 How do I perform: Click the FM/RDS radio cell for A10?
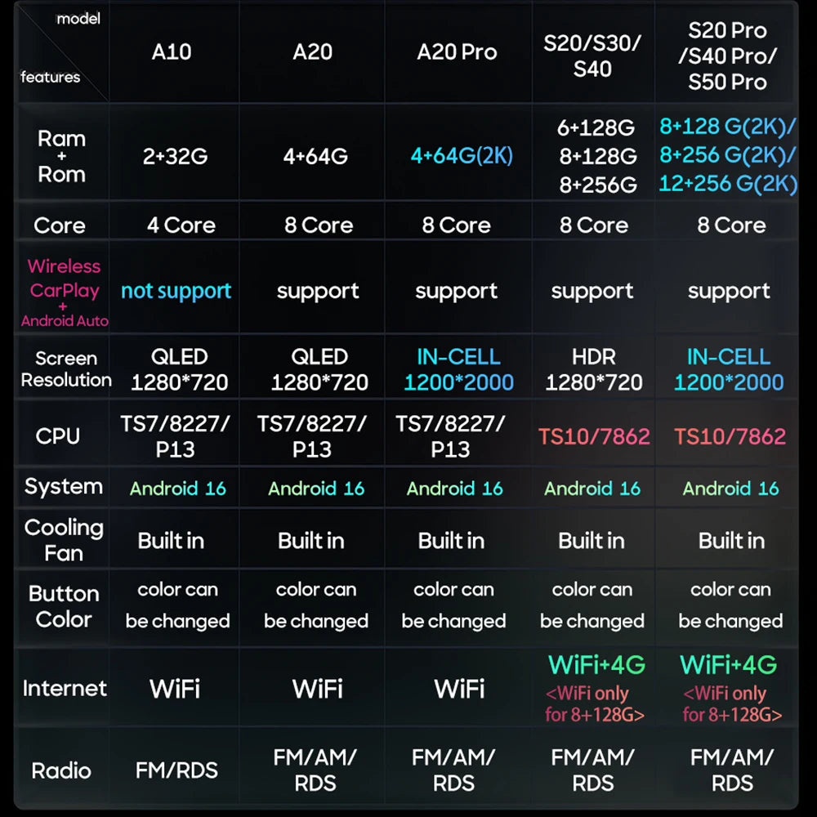(x=176, y=770)
